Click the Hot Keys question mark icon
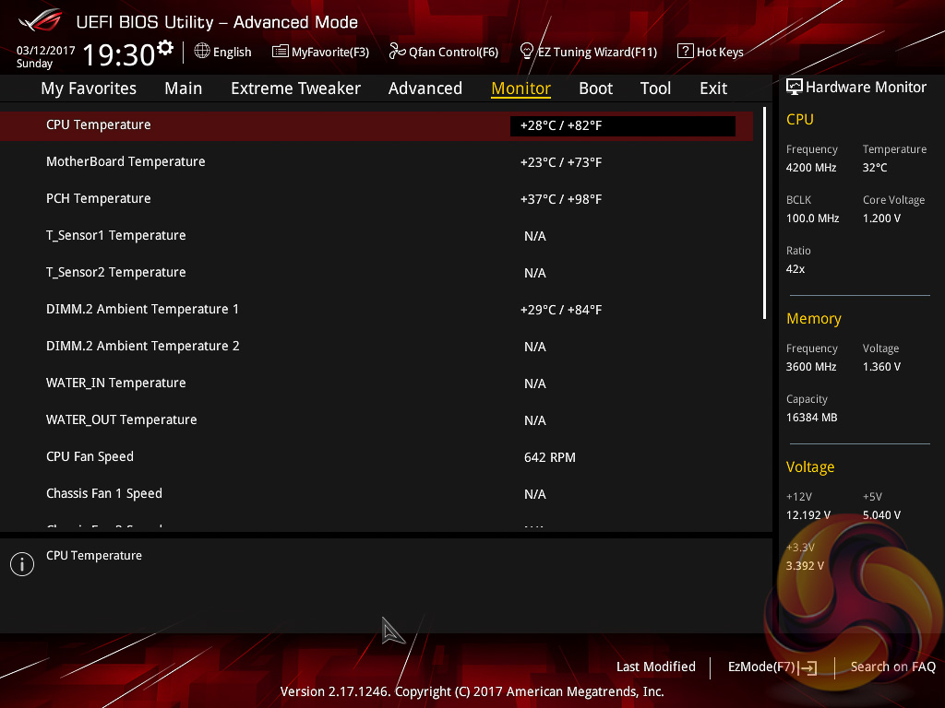The image size is (945, 708). [x=686, y=52]
